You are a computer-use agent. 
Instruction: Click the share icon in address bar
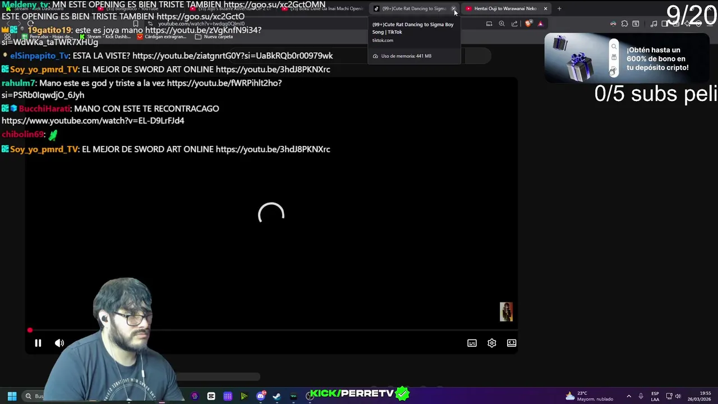tap(514, 24)
